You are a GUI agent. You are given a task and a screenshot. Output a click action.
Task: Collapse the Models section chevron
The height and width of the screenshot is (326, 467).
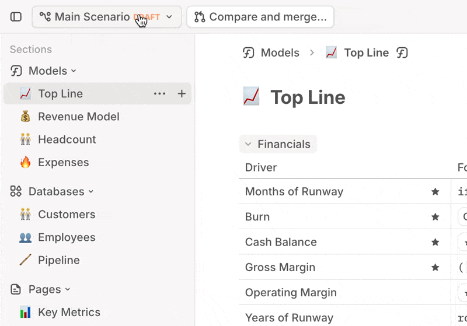74,71
